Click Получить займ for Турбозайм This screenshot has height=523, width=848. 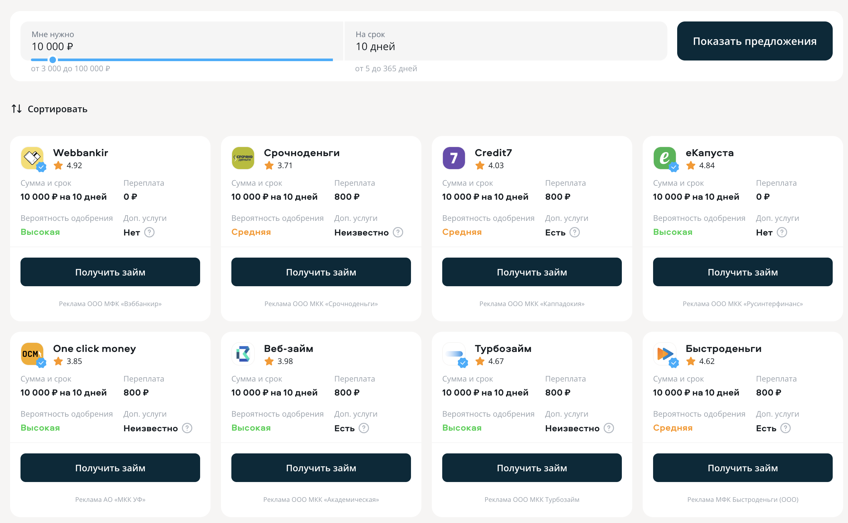tap(531, 468)
